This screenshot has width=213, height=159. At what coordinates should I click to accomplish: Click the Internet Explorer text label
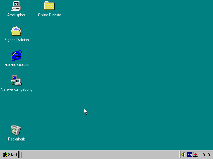(17, 65)
